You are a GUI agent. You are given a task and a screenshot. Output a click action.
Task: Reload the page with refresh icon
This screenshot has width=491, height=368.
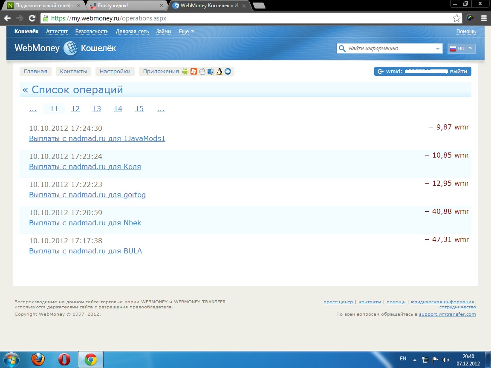pyautogui.click(x=32, y=18)
